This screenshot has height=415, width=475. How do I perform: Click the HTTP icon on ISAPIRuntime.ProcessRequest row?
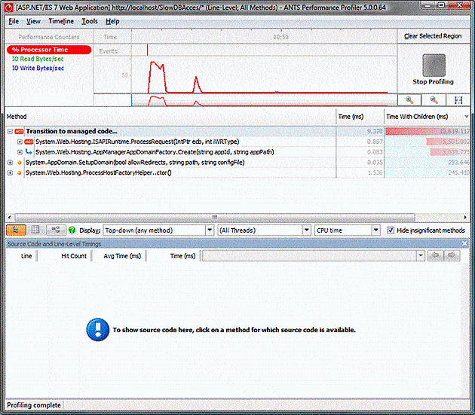pos(29,142)
